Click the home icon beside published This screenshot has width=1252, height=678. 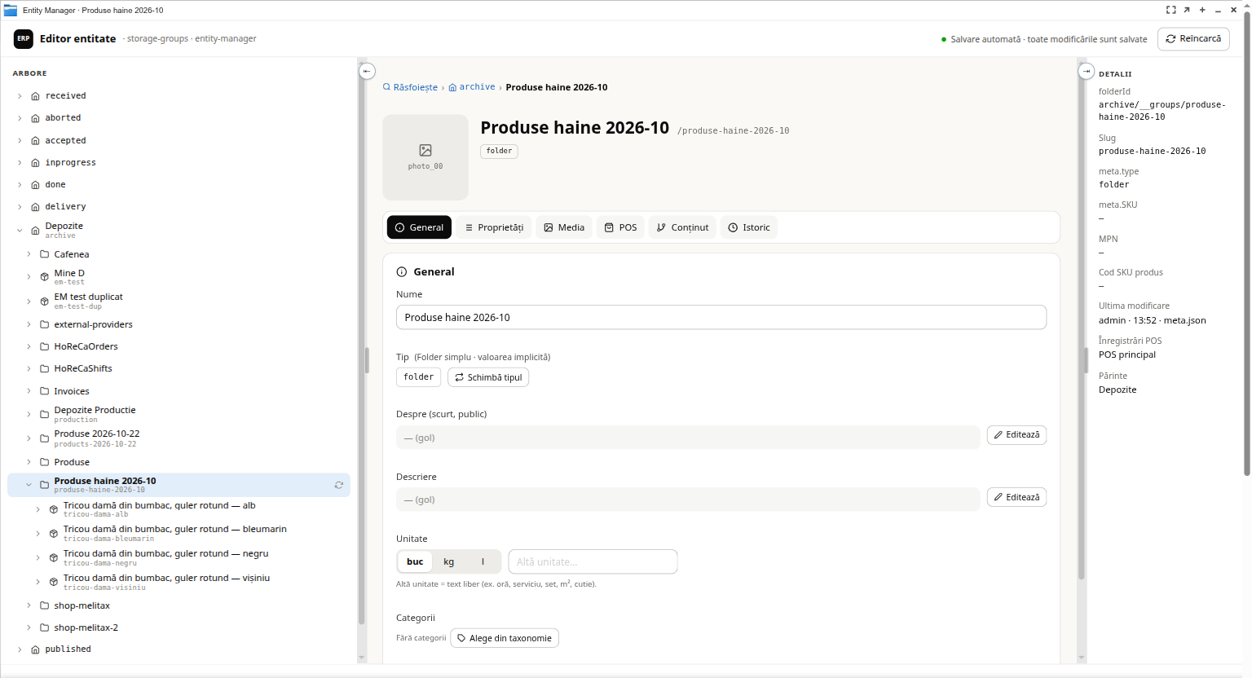click(x=35, y=649)
